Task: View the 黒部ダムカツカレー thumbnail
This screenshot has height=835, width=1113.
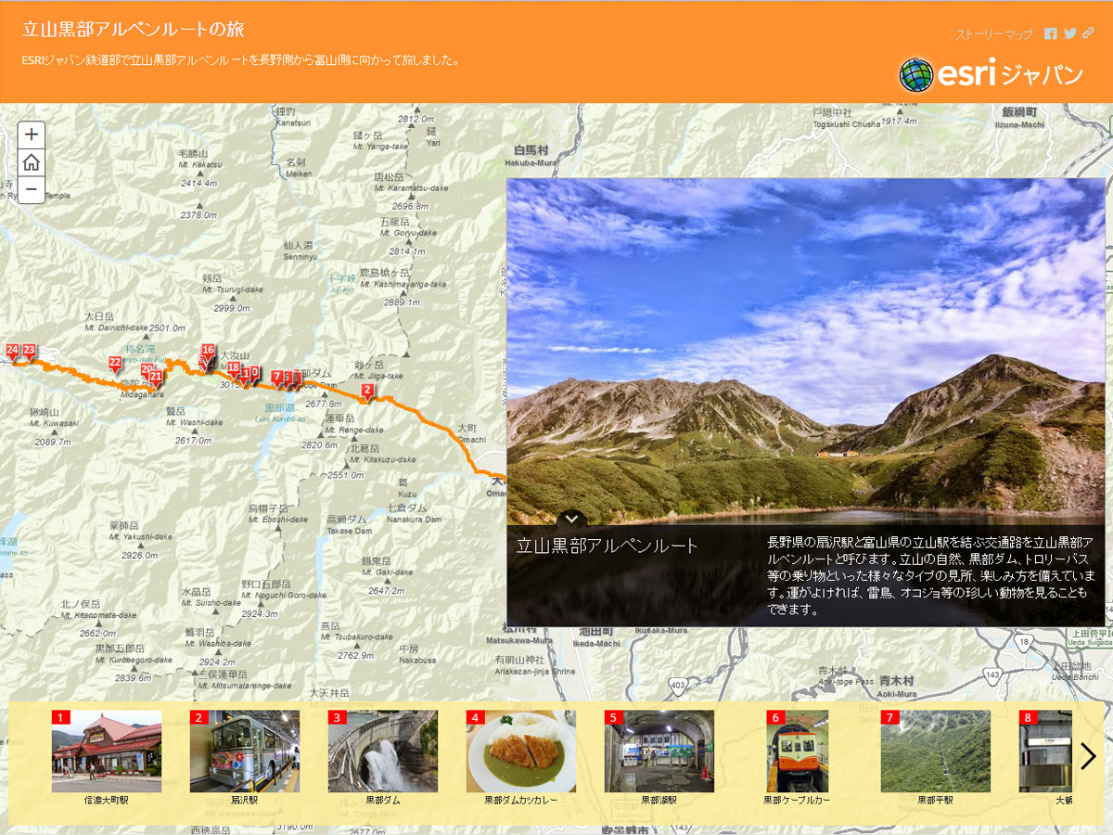Action: pyautogui.click(x=521, y=751)
